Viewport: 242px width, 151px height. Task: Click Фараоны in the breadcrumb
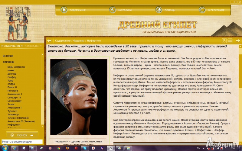click(x=79, y=41)
